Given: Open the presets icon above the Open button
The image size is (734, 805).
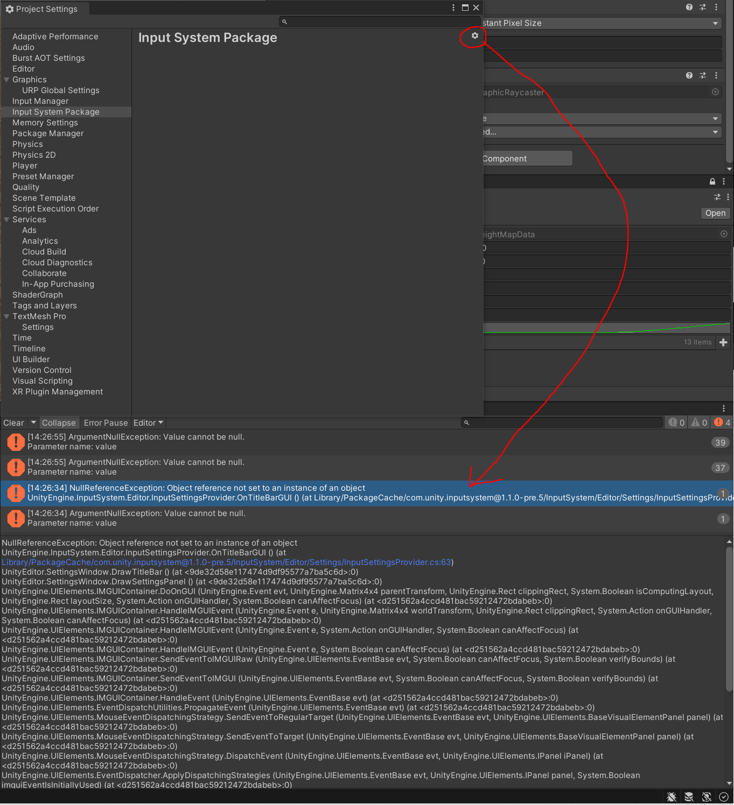Looking at the screenshot, I should (717, 197).
